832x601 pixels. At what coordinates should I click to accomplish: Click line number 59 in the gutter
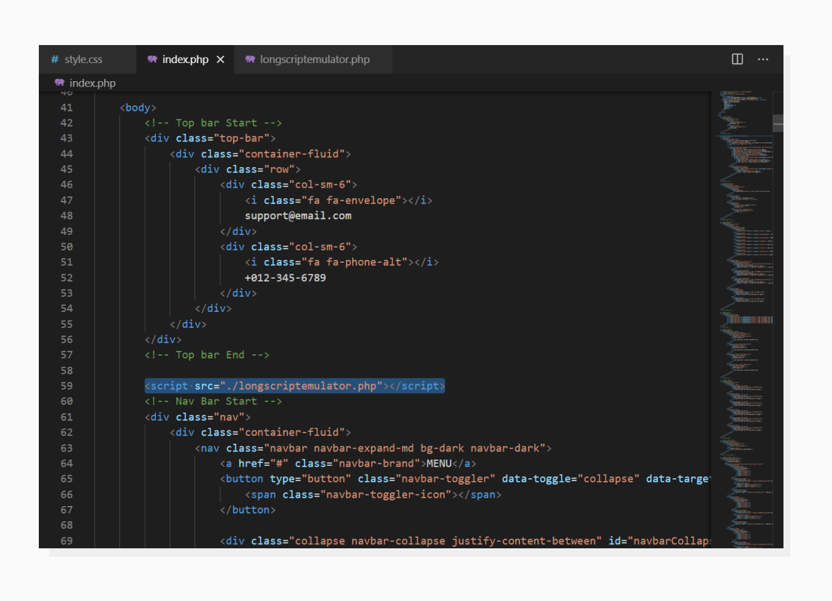(x=66, y=385)
